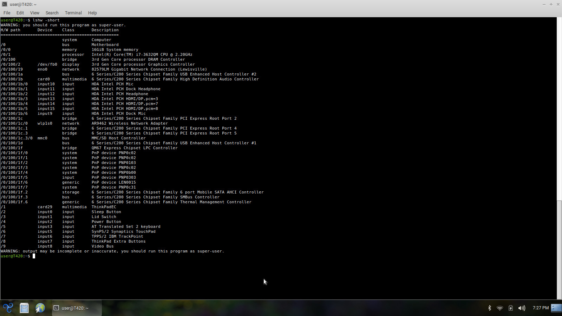Click the 'Motherboard' description
Image resolution: width=562 pixels, height=316 pixels.
tap(105, 45)
